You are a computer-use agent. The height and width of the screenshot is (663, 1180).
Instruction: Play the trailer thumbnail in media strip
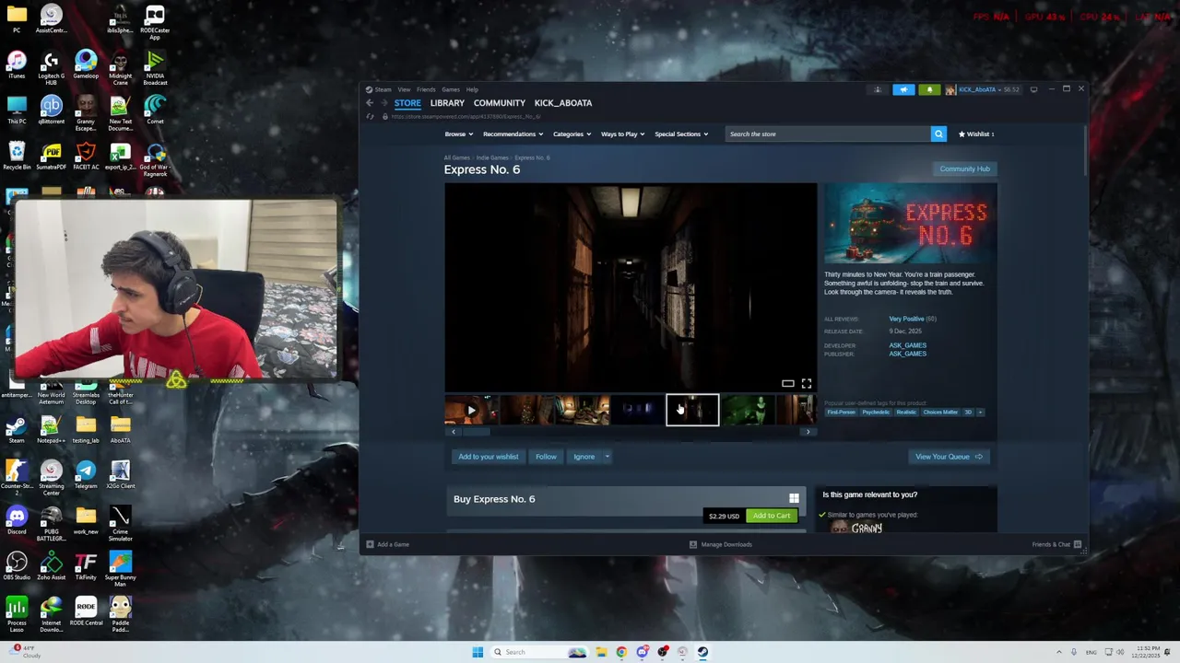(471, 410)
